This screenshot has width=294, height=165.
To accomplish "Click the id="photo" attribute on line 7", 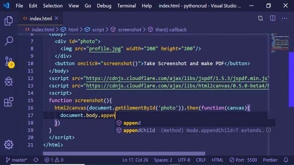I will [x=83, y=41].
